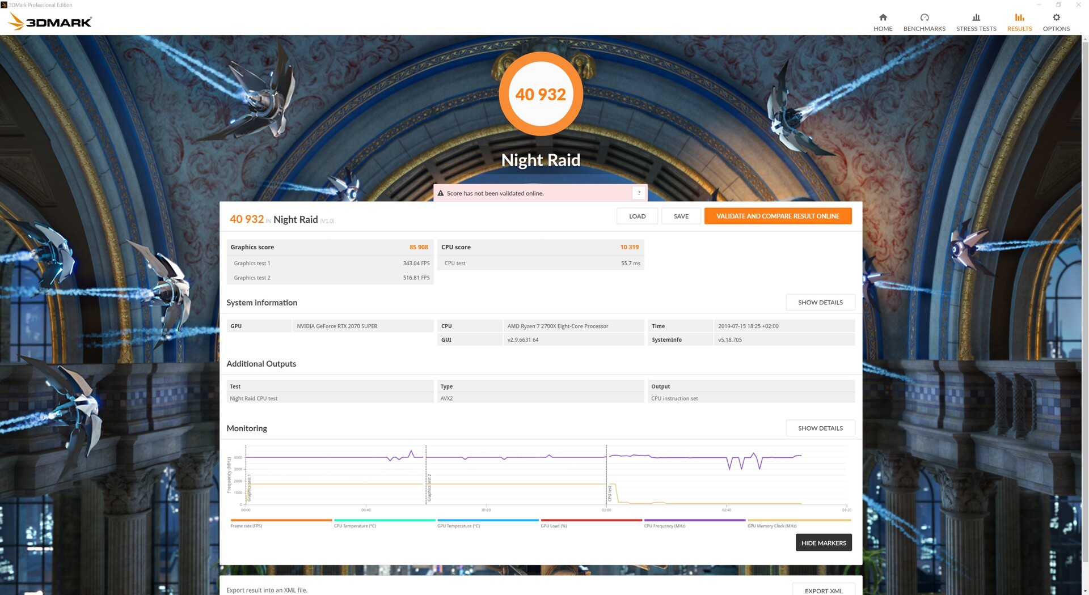Click the large Night Raid title under circle

[541, 160]
